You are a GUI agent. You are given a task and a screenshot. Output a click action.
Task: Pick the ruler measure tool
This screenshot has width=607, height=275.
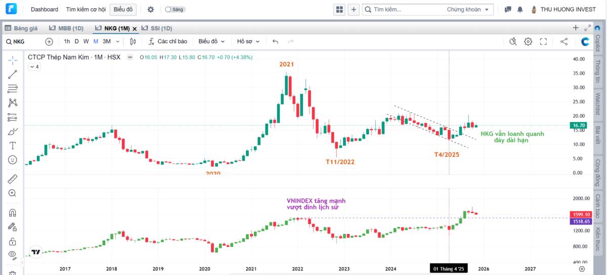13,179
